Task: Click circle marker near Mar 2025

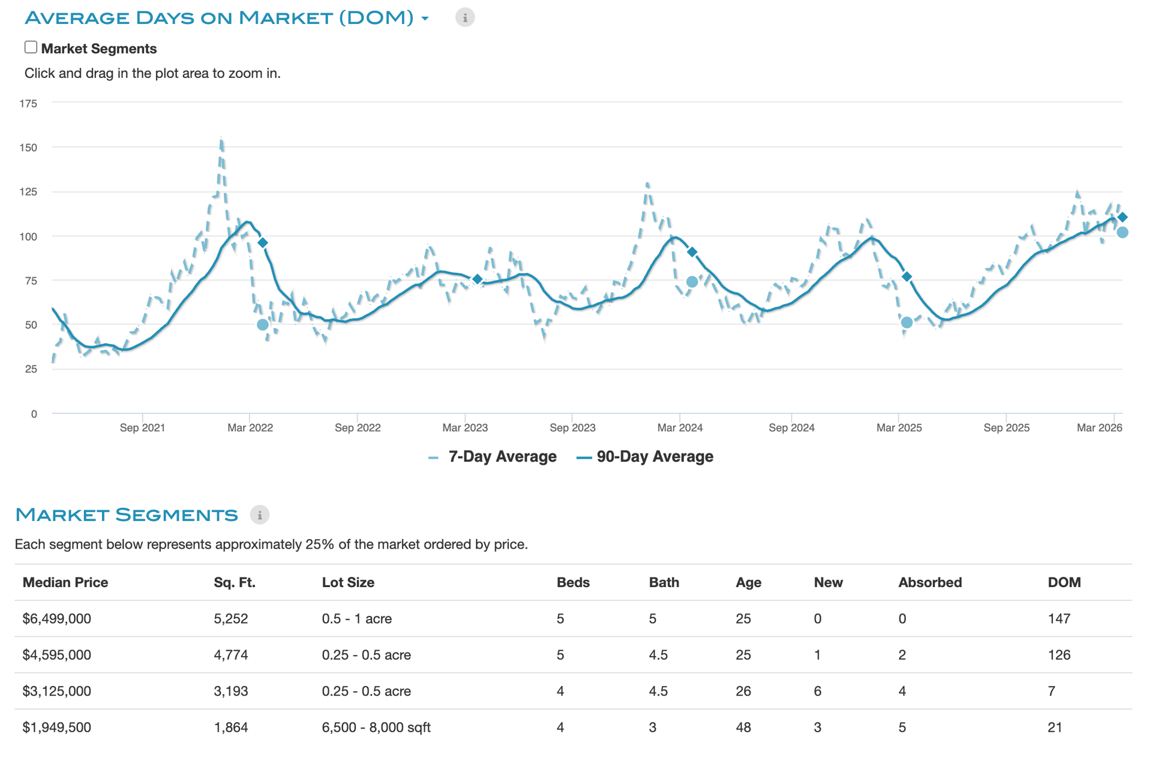Action: click(x=907, y=323)
